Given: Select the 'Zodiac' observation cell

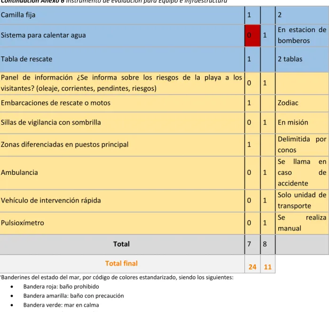Looking at the screenshot, I should pos(288,103).
